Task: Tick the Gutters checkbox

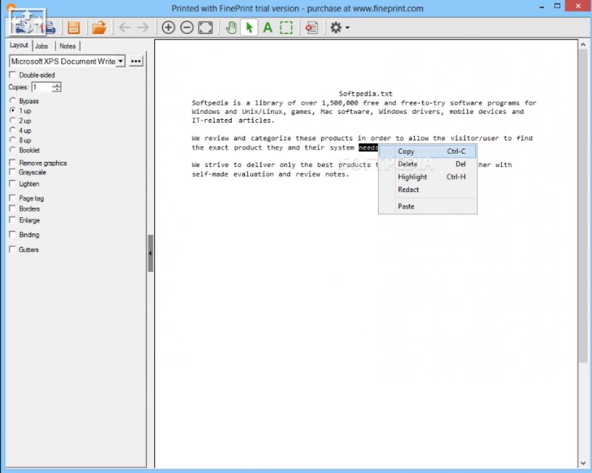Action: (x=13, y=249)
